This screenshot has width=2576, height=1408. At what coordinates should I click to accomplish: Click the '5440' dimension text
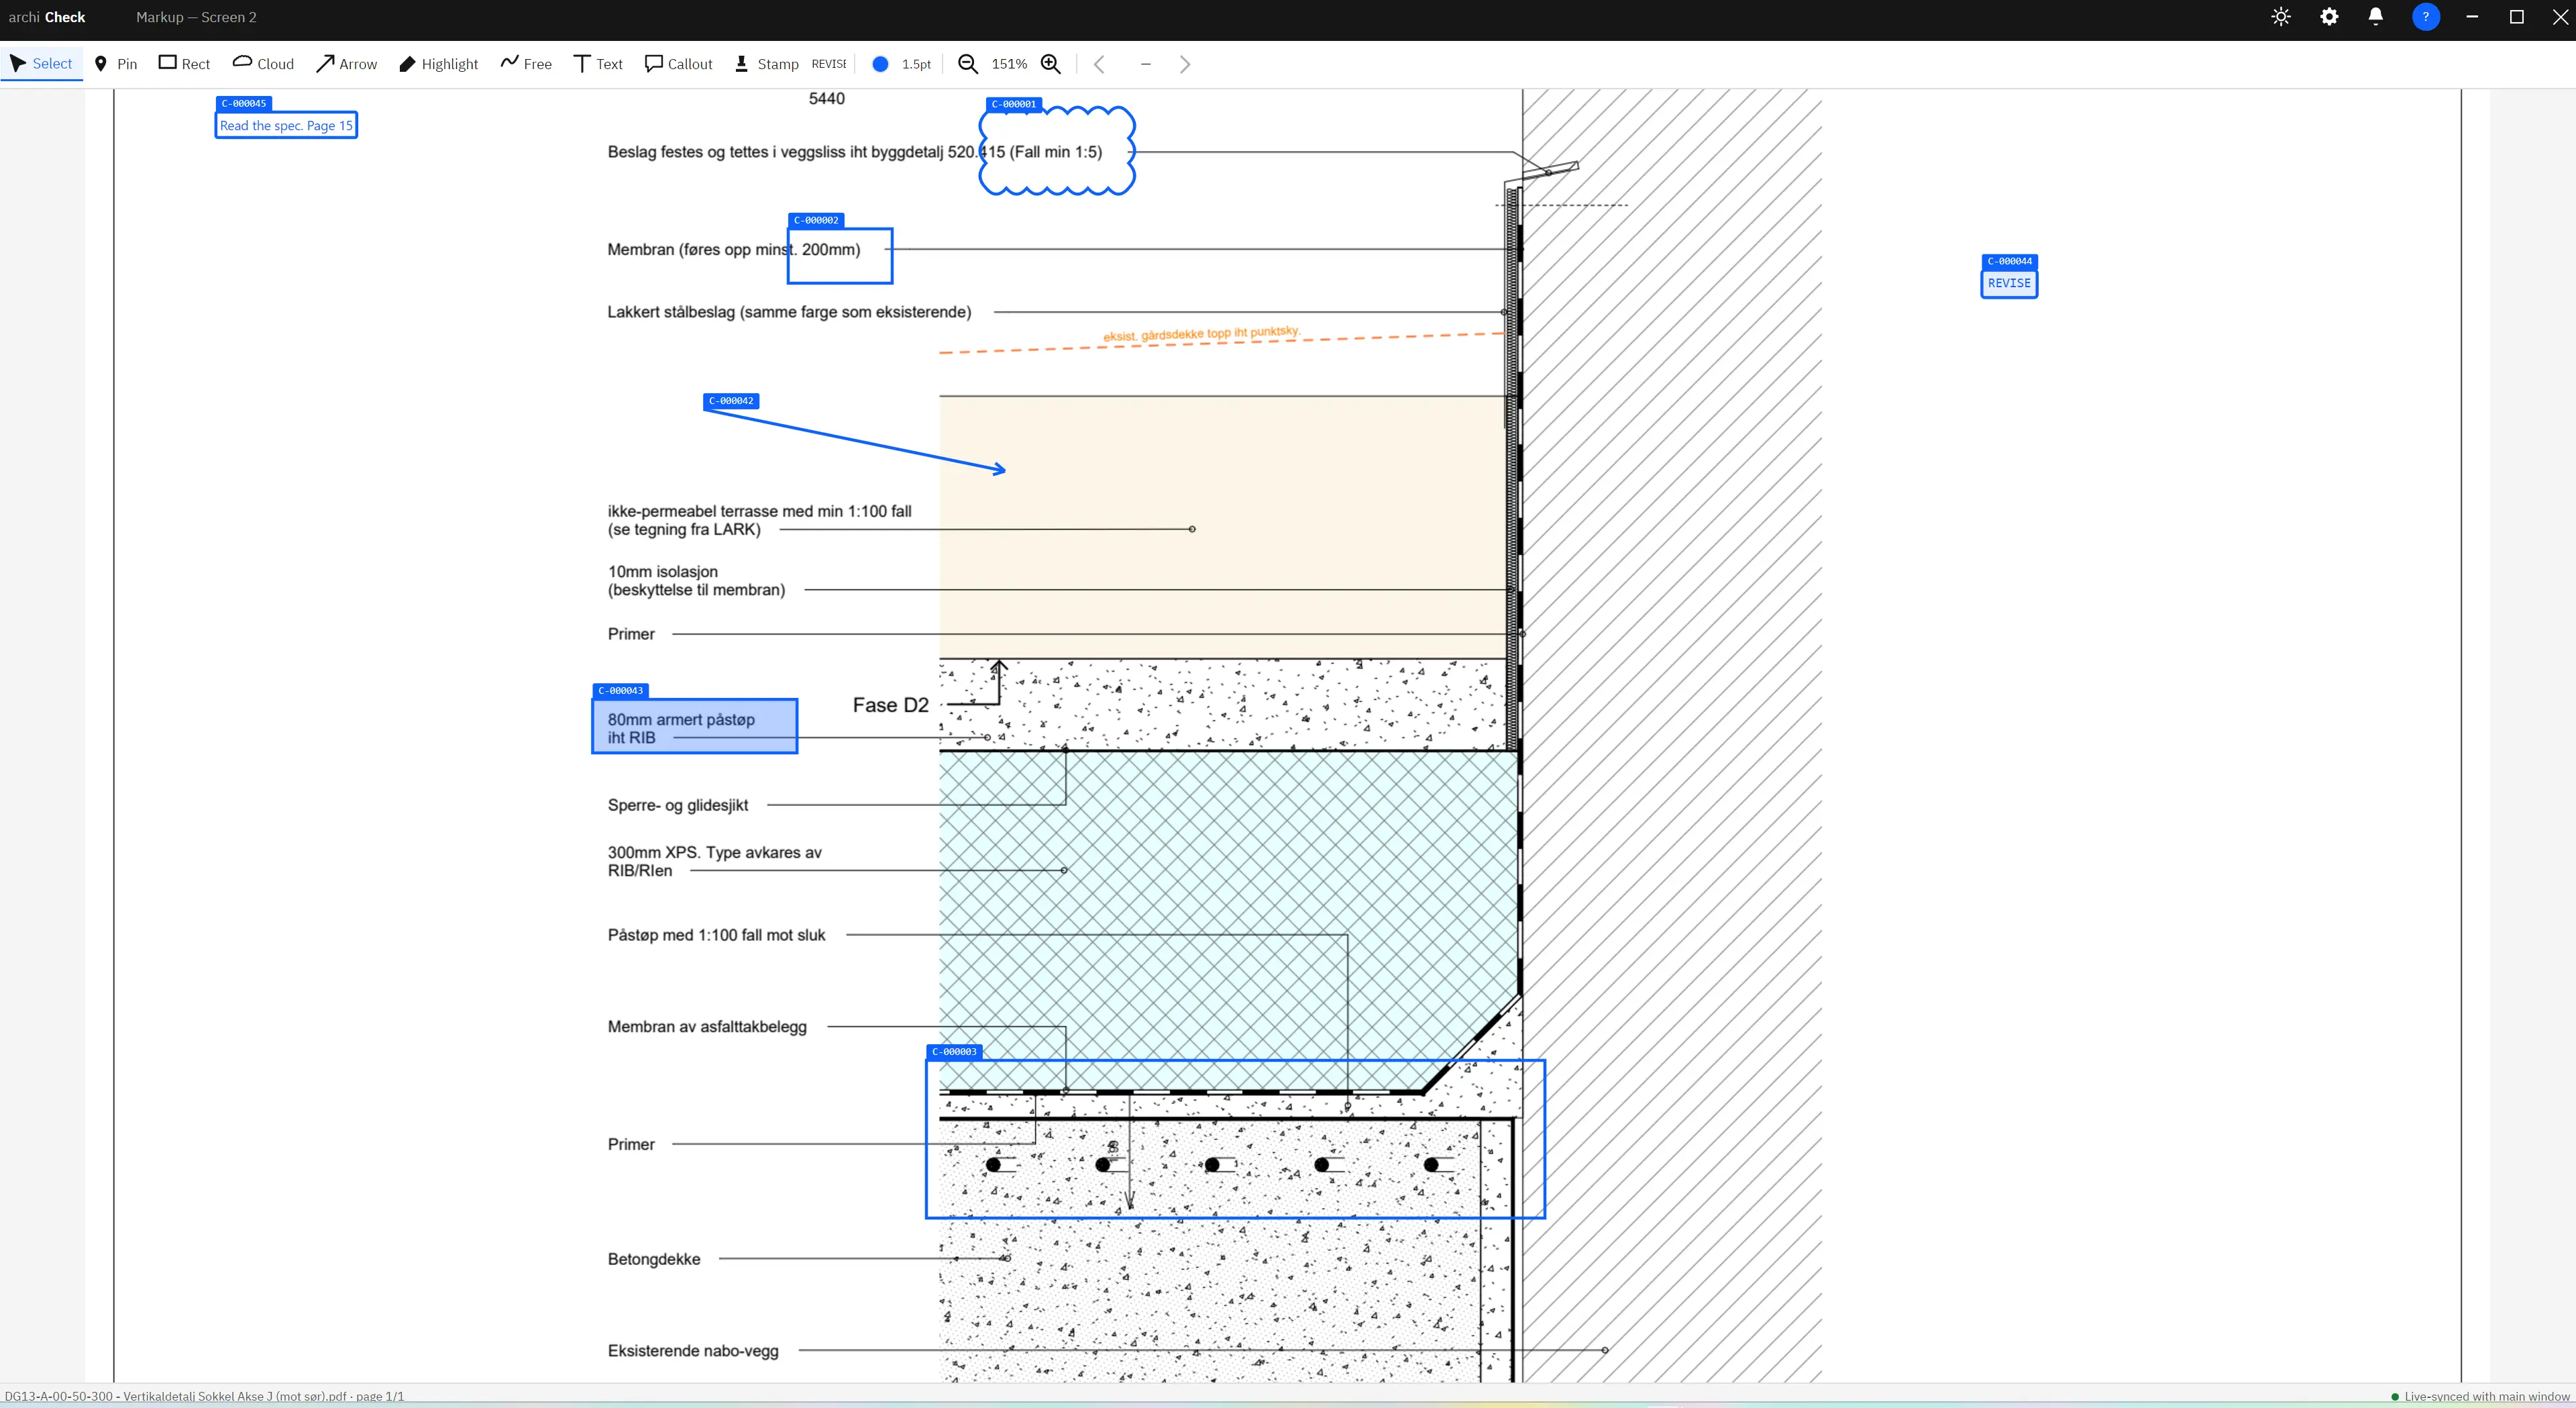[827, 98]
